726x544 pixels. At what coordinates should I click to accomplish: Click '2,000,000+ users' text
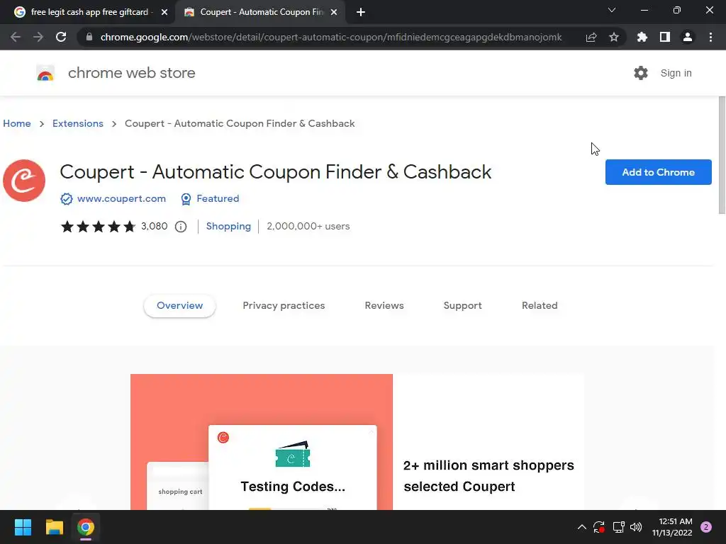click(308, 226)
